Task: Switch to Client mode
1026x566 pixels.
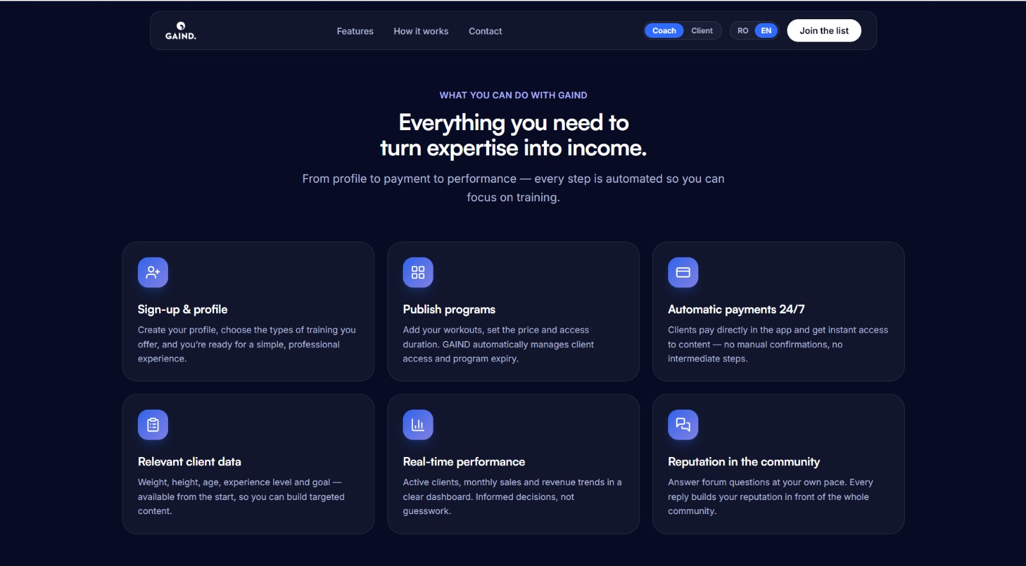Action: coord(702,31)
